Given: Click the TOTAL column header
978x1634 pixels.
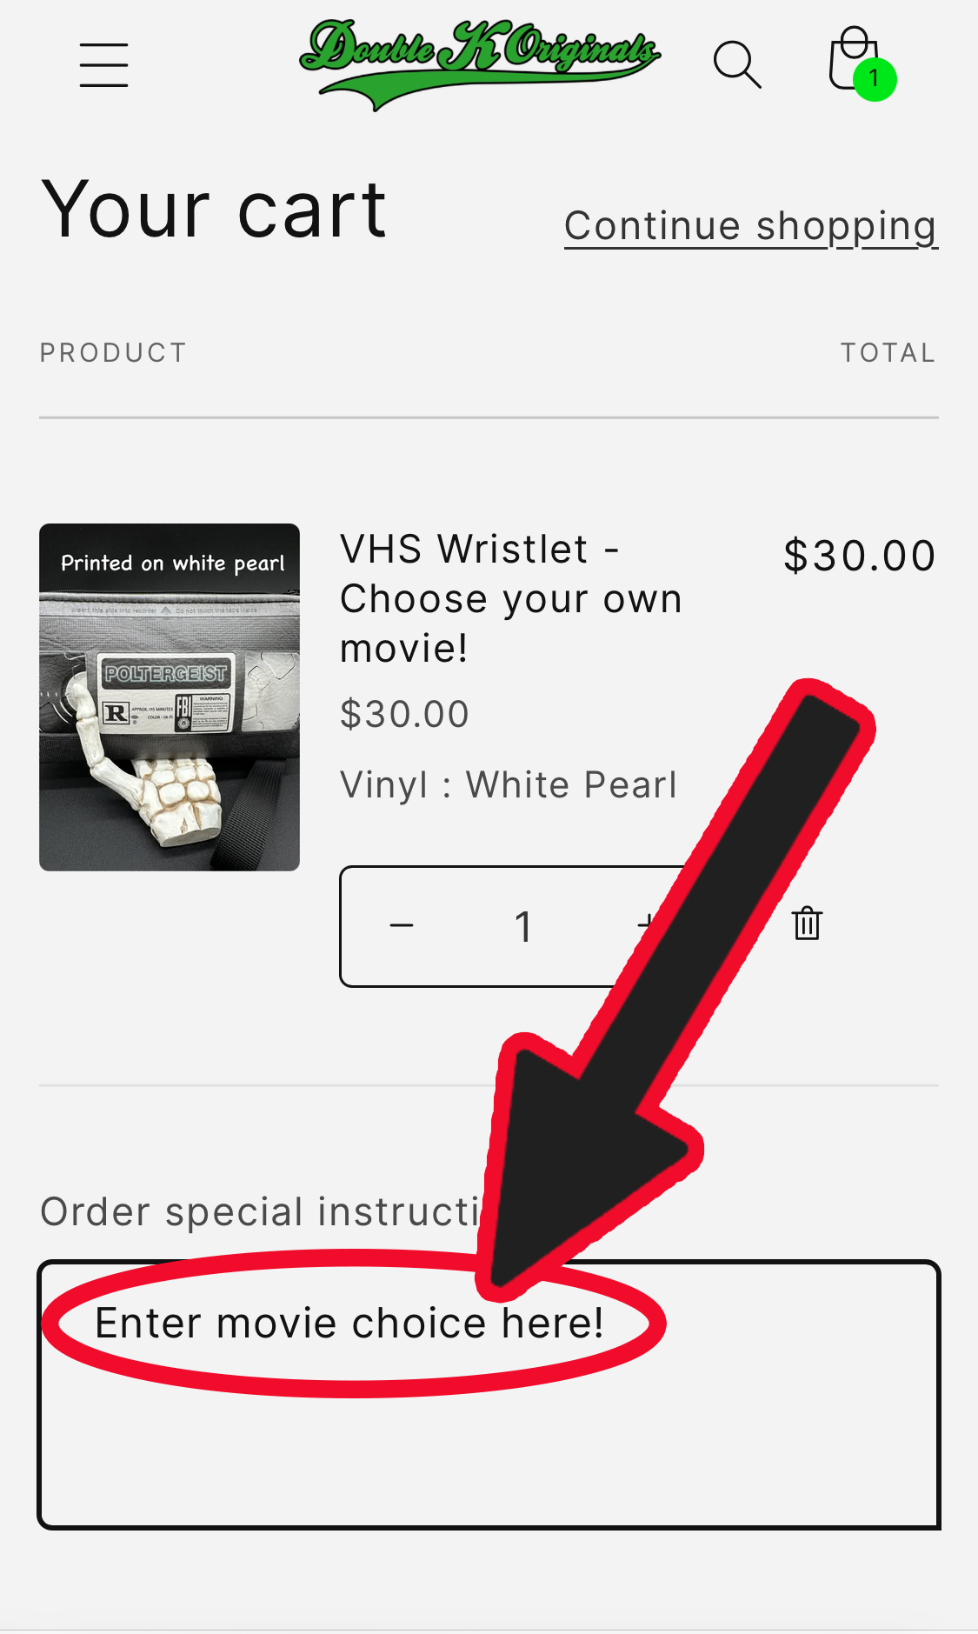Looking at the screenshot, I should tap(888, 352).
